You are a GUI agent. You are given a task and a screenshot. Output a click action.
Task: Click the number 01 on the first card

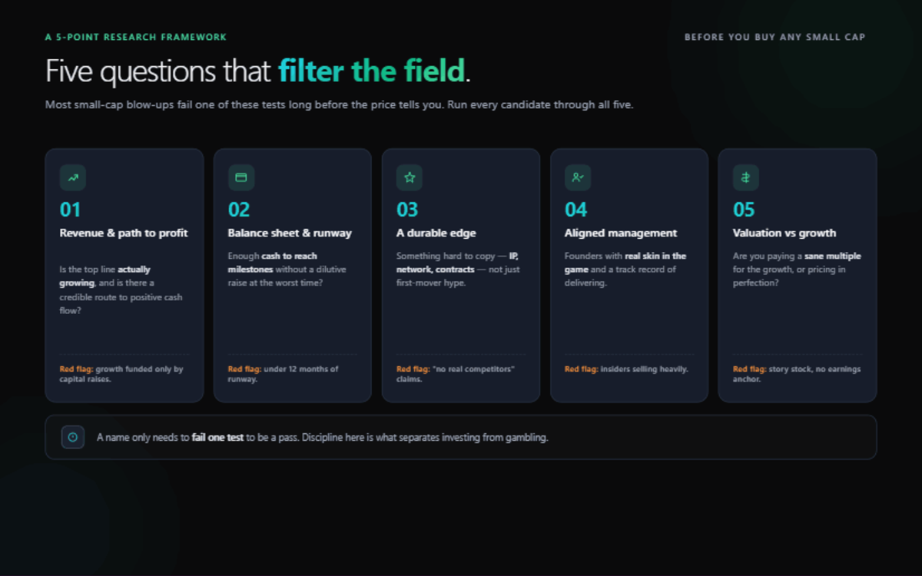tap(70, 210)
